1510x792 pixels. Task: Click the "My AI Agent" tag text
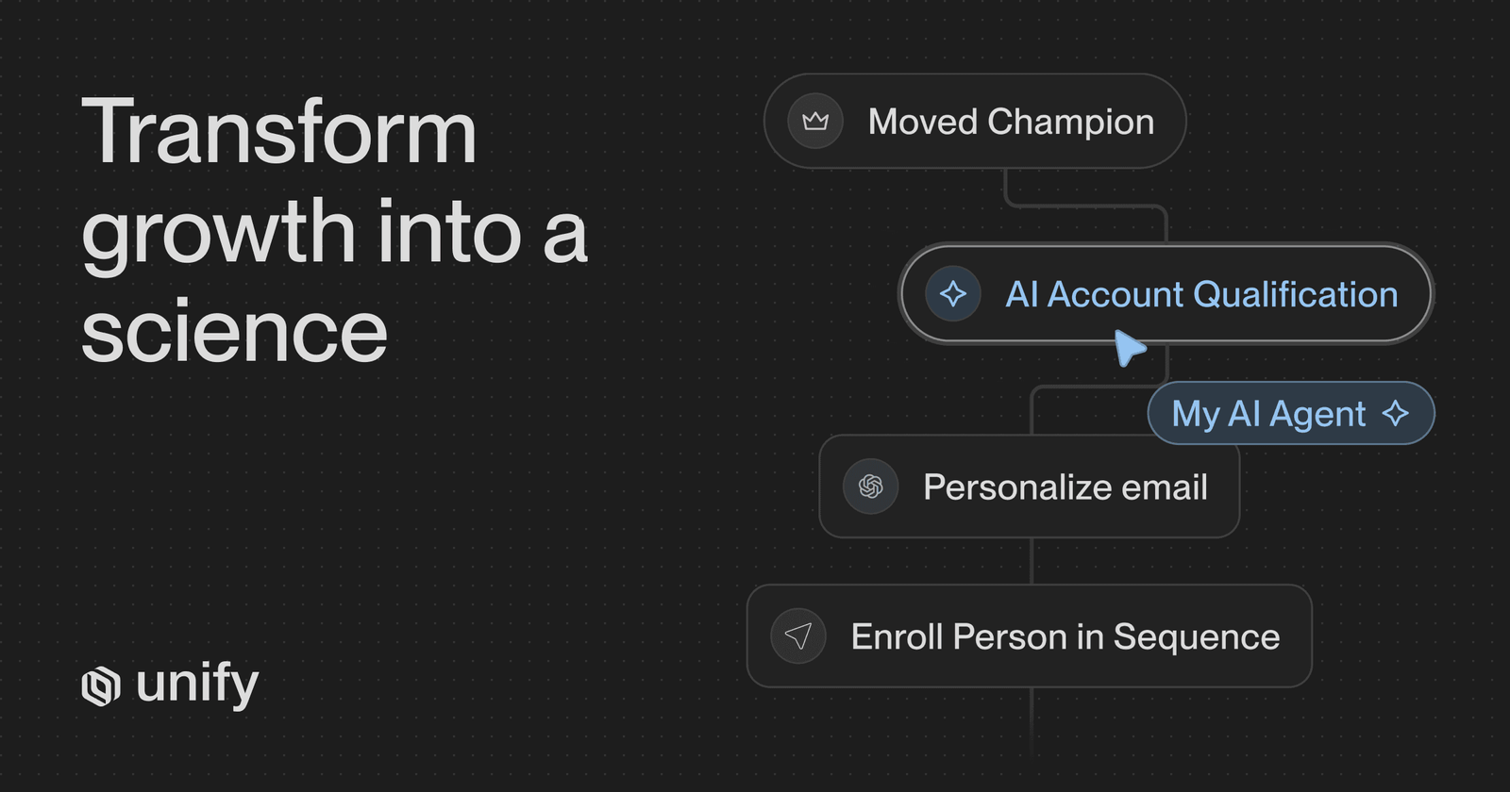tap(1268, 413)
